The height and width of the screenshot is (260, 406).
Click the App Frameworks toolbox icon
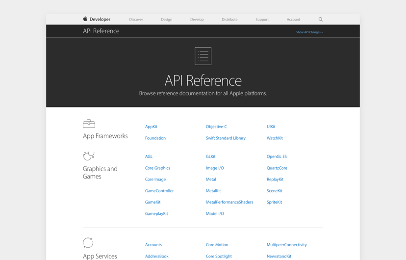click(x=89, y=124)
